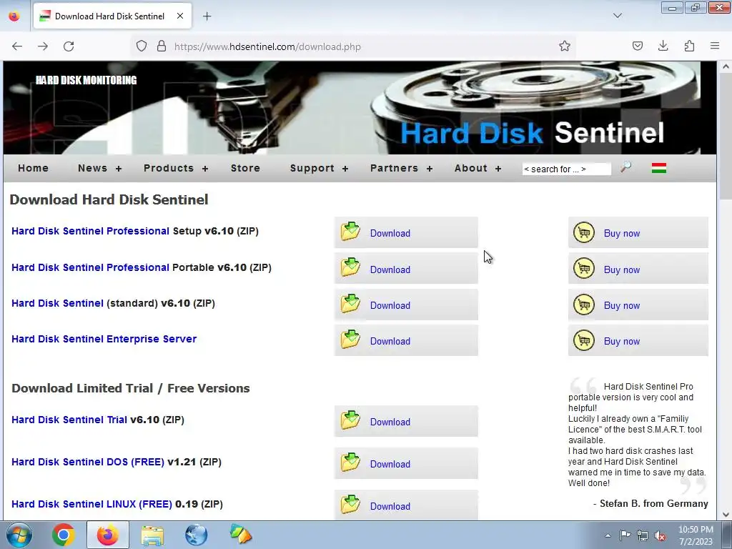Click the scrollbar down arrow

point(726,515)
